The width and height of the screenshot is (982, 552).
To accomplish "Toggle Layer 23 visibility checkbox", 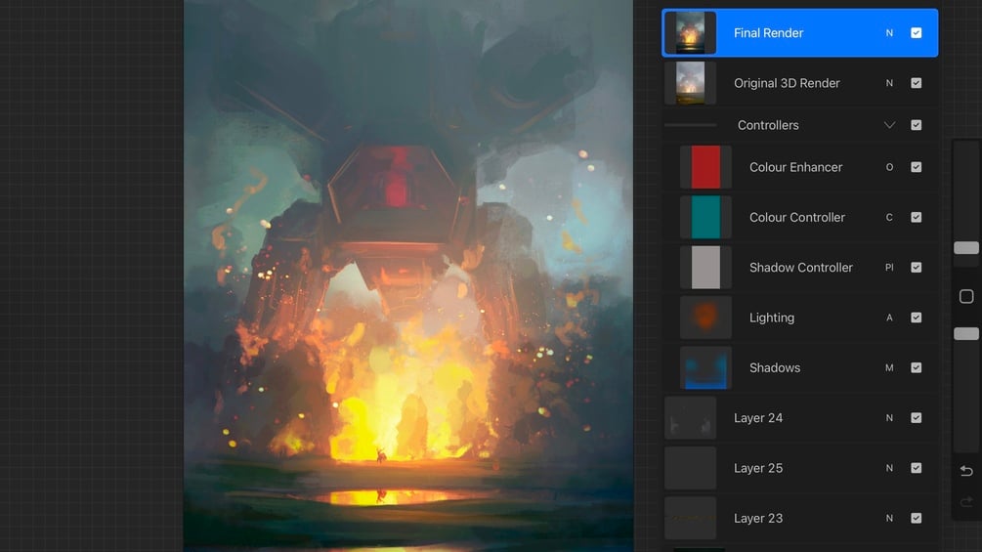I will 917,518.
